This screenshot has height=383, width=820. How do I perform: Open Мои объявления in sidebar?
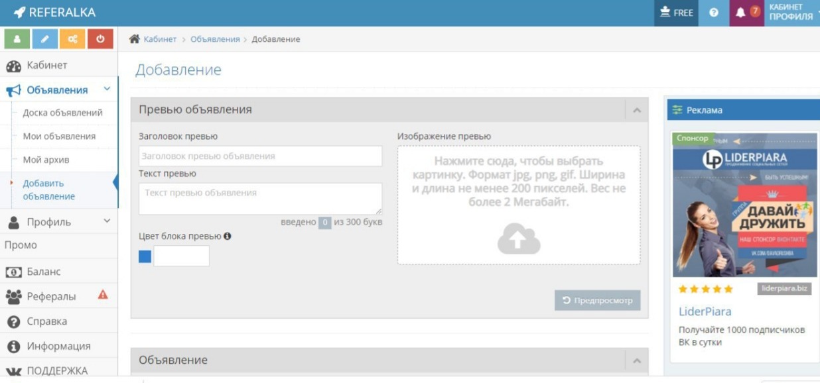59,136
